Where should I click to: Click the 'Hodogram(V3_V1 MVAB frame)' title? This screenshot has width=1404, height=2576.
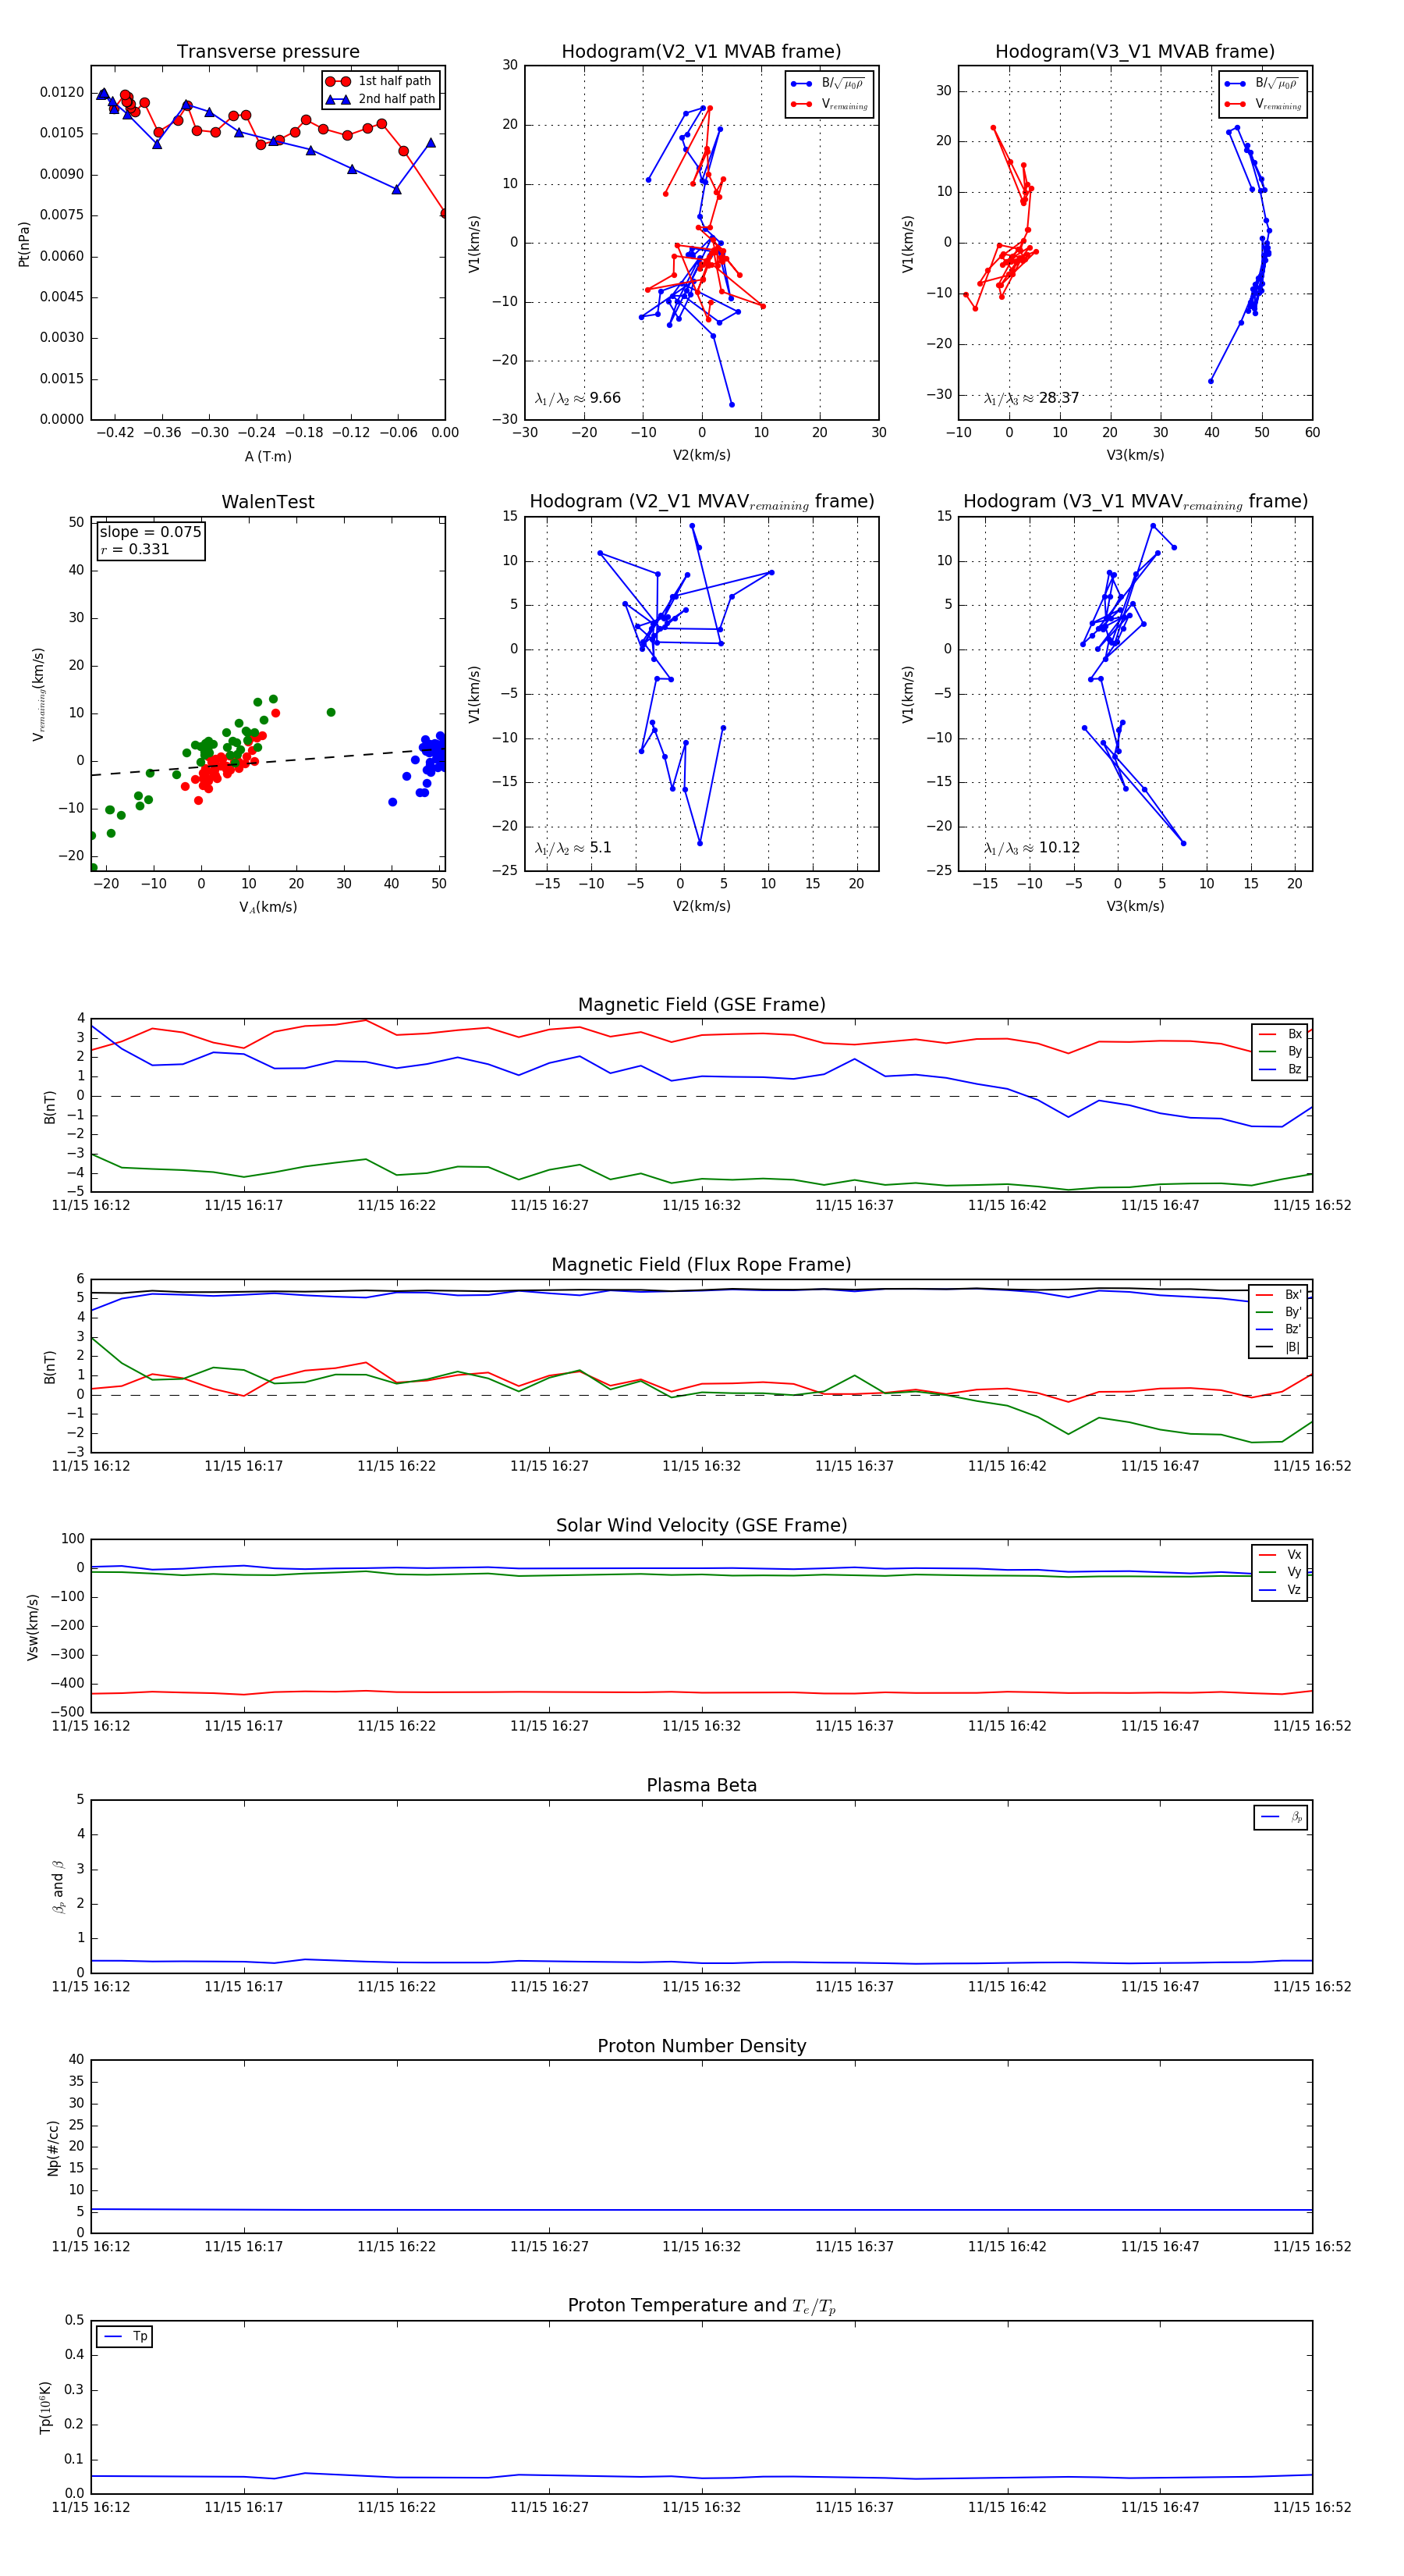(x=1135, y=51)
